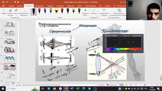The image size is (162, 91).
Task: Click Преобразовать в математическое выражение
Action: pyautogui.click(x=118, y=12)
